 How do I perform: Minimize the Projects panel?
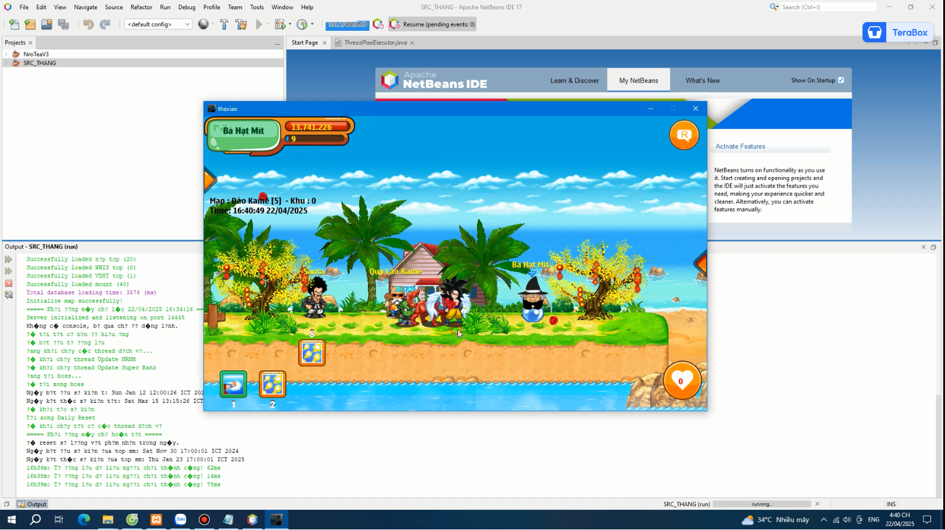[277, 43]
